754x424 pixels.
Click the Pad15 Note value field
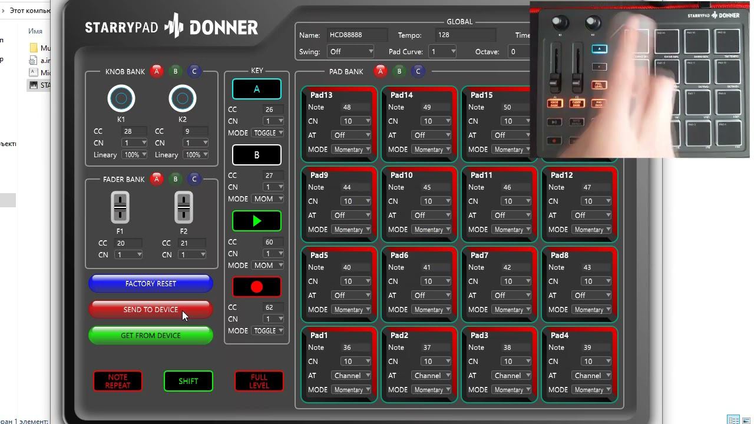[516, 107]
